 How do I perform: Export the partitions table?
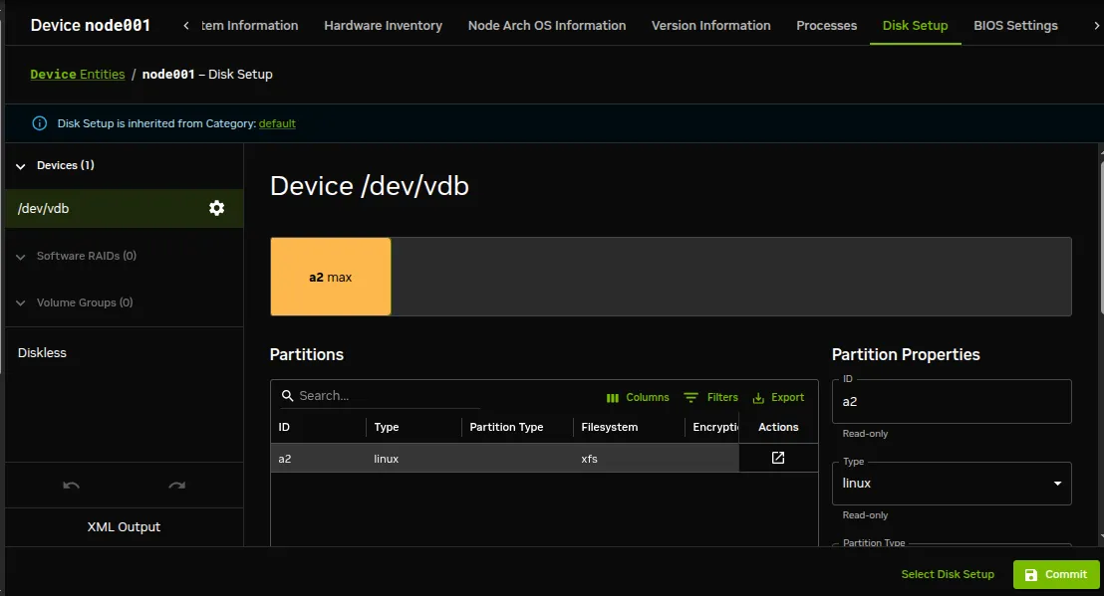778,397
